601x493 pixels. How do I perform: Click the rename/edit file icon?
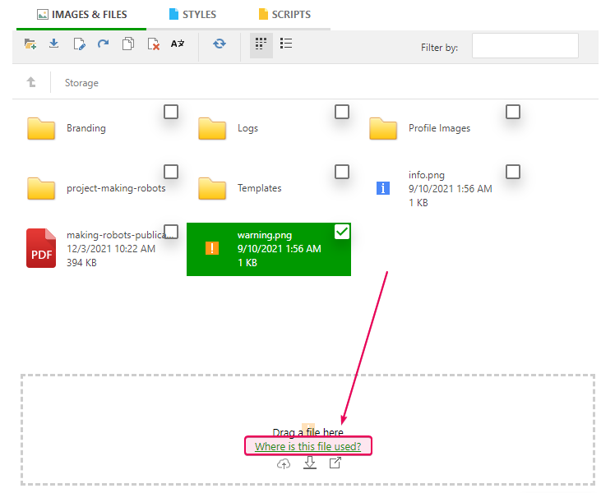[80, 44]
